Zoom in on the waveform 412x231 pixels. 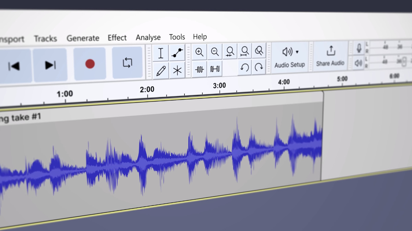199,52
